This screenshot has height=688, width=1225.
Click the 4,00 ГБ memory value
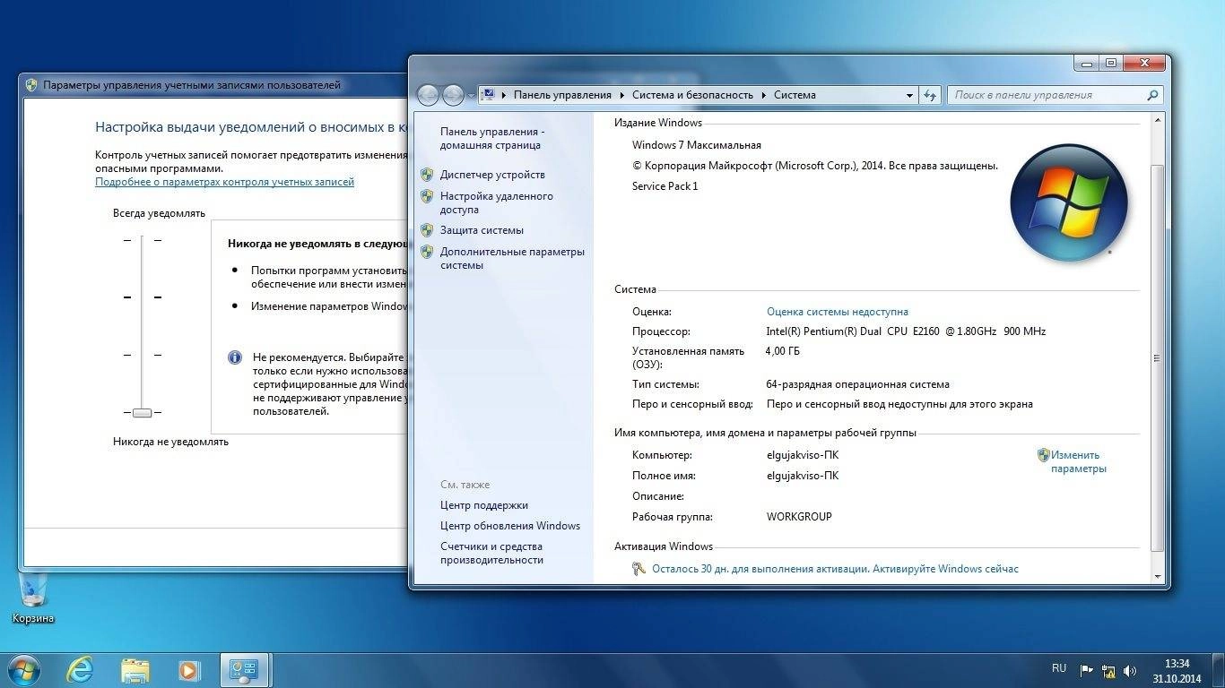783,351
